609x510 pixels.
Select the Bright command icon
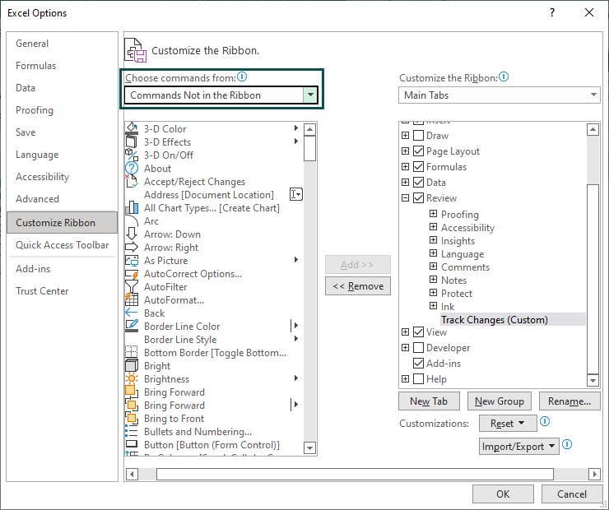tap(132, 365)
